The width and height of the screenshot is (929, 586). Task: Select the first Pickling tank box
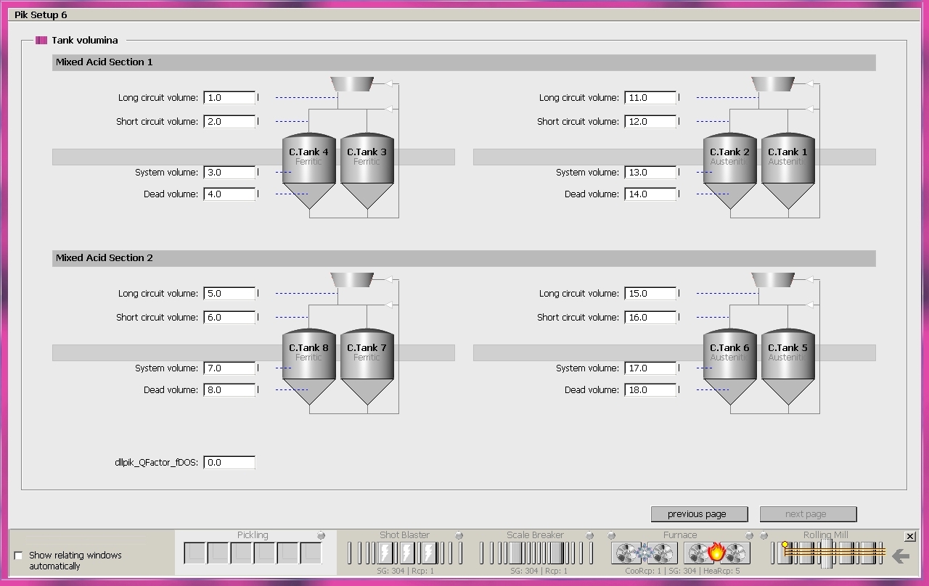click(x=195, y=553)
